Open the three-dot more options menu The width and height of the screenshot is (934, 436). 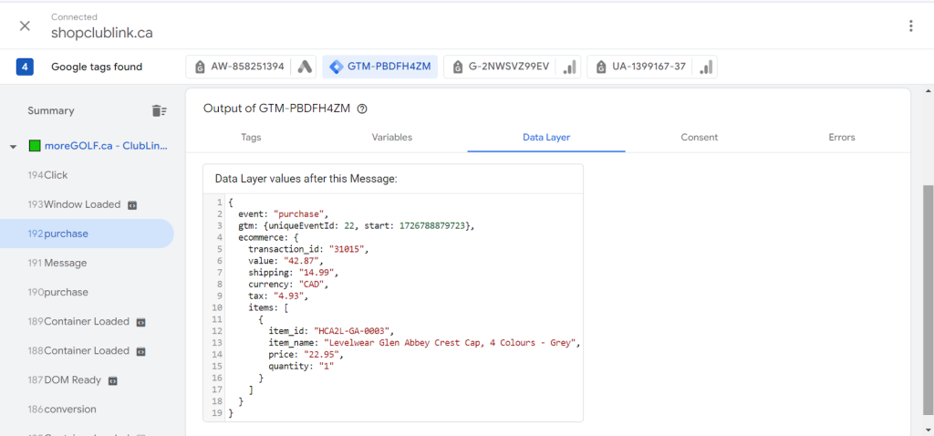pos(910,26)
